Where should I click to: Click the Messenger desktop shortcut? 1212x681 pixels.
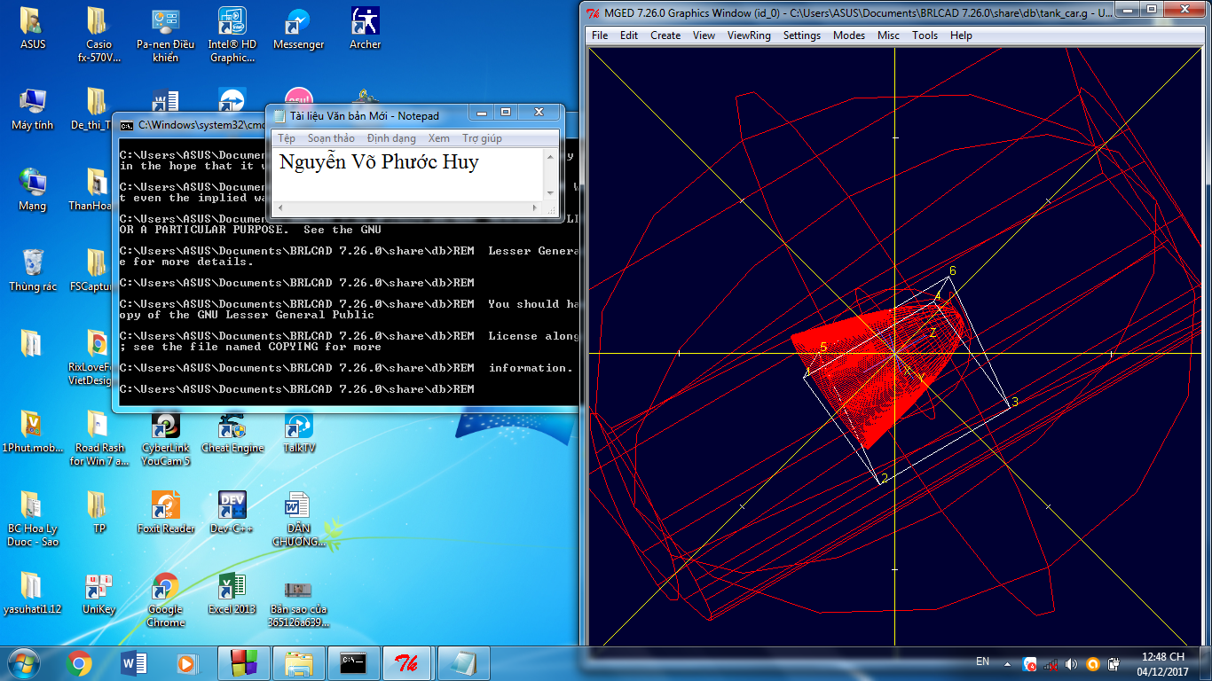(298, 28)
